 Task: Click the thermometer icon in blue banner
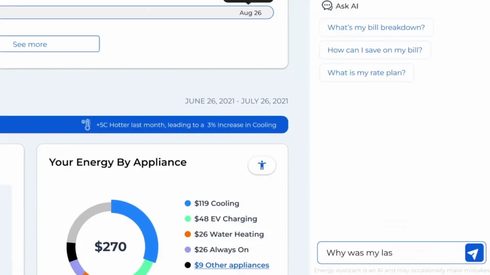pyautogui.click(x=86, y=125)
